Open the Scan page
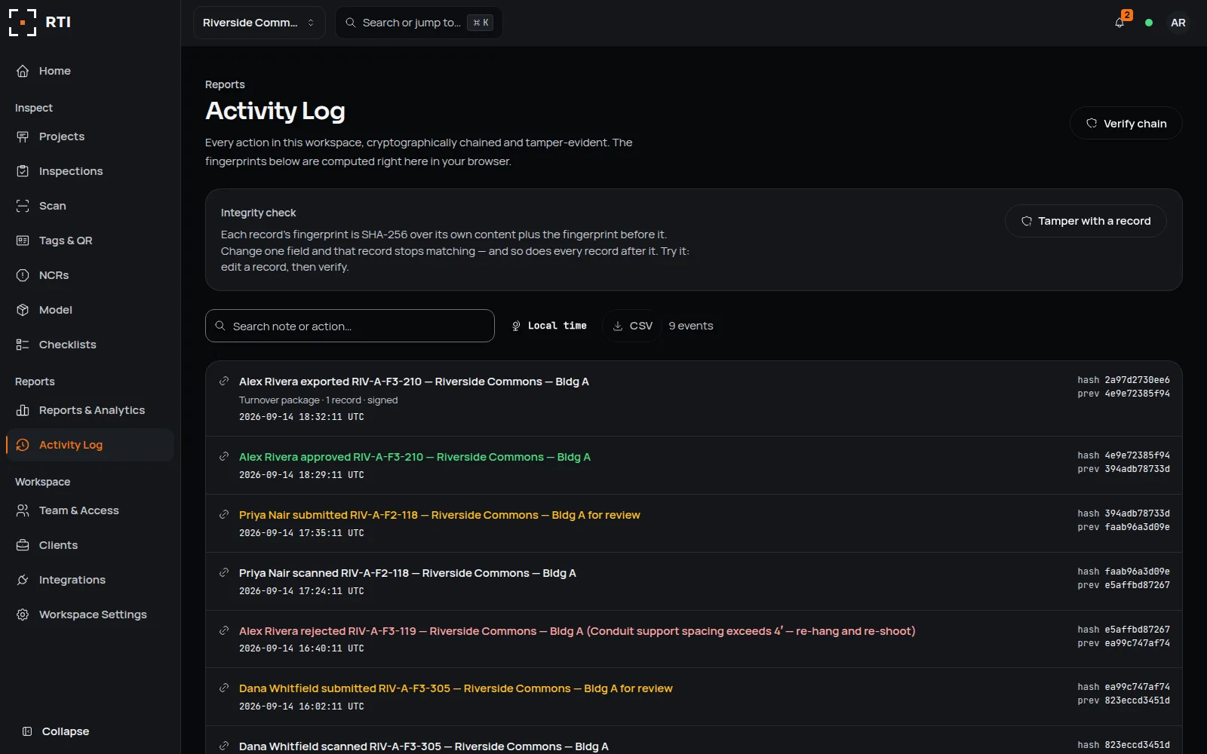 click(x=90, y=206)
